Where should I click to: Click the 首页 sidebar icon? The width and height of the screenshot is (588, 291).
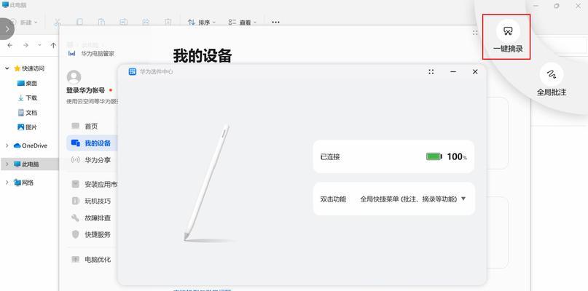coord(76,126)
